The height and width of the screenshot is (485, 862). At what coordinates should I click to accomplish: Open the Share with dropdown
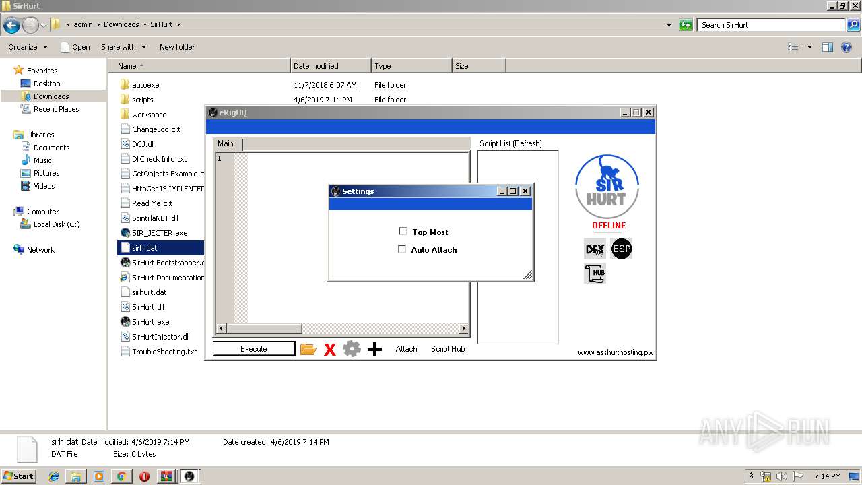pyautogui.click(x=123, y=47)
